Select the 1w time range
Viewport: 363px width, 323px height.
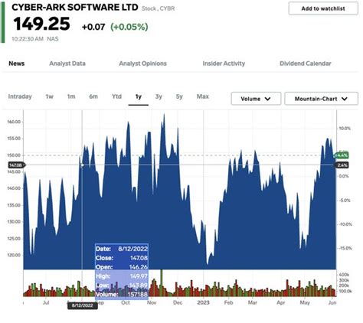(49, 96)
